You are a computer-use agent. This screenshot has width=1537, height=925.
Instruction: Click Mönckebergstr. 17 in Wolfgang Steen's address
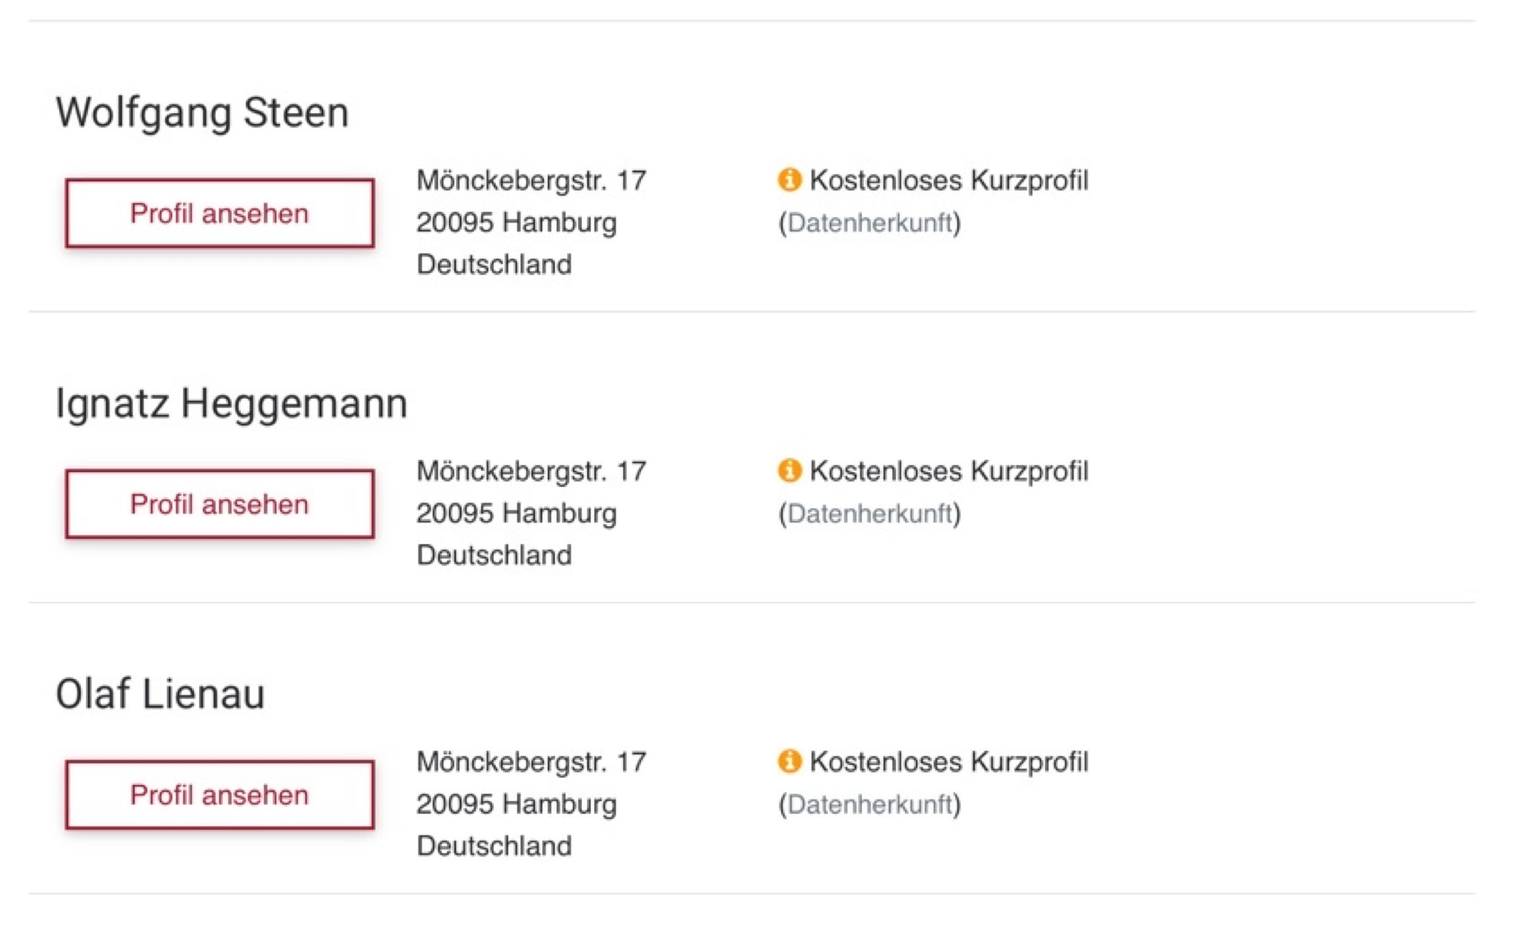(531, 180)
